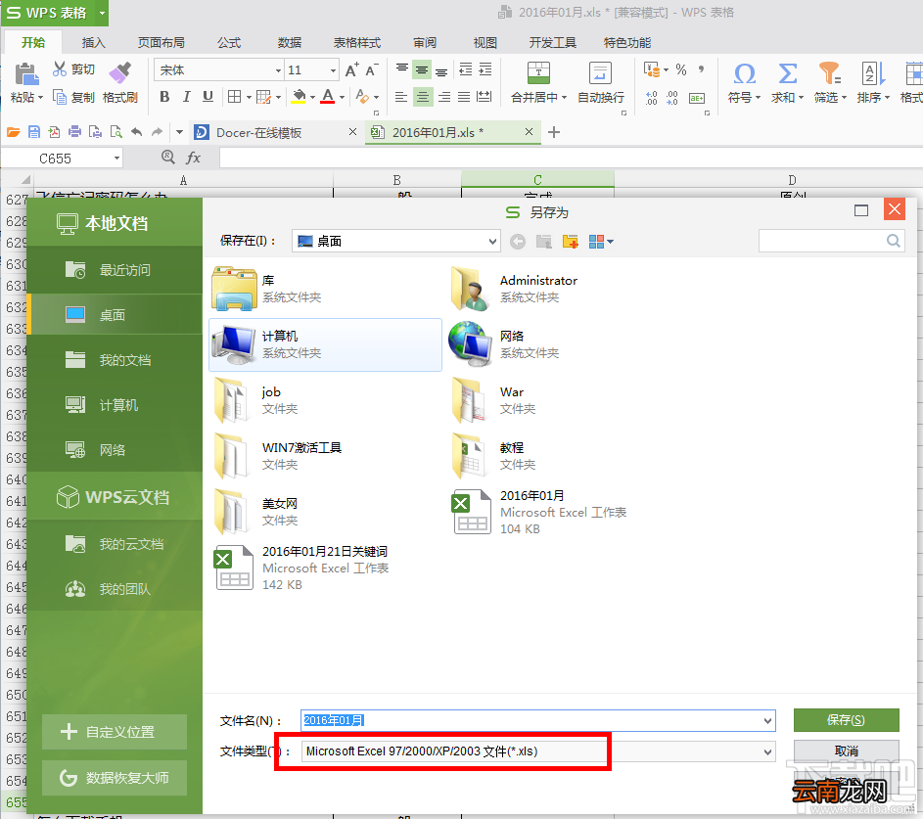Select the Administrator folder
The height and width of the screenshot is (819, 923).
click(x=563, y=289)
